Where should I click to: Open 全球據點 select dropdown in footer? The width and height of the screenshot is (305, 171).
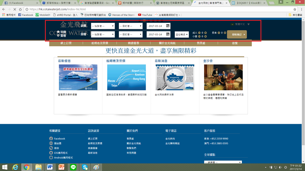click(223, 162)
